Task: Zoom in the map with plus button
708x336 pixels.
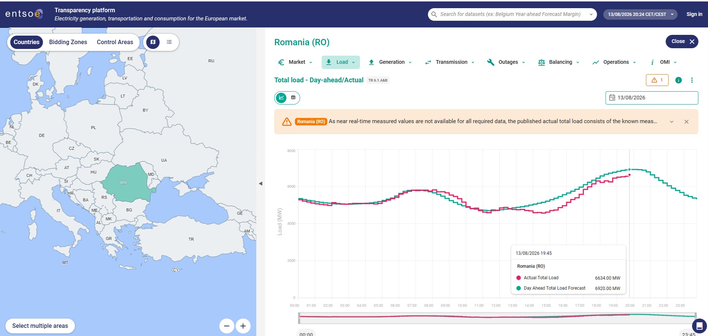Action: tap(243, 326)
